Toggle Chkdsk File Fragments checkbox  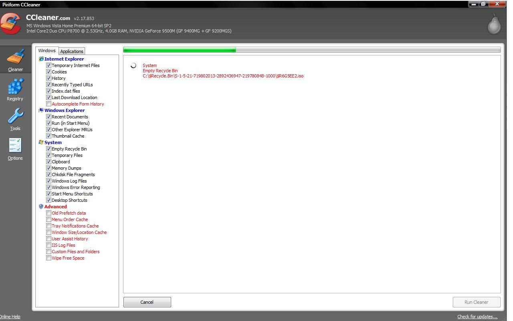pyautogui.click(x=48, y=175)
